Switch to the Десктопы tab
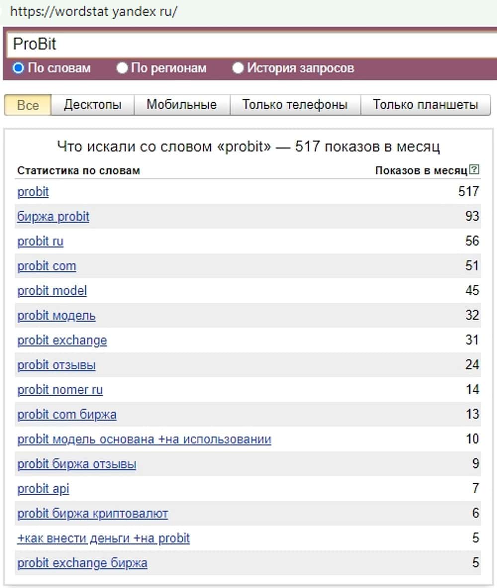The image size is (497, 588). click(x=92, y=105)
